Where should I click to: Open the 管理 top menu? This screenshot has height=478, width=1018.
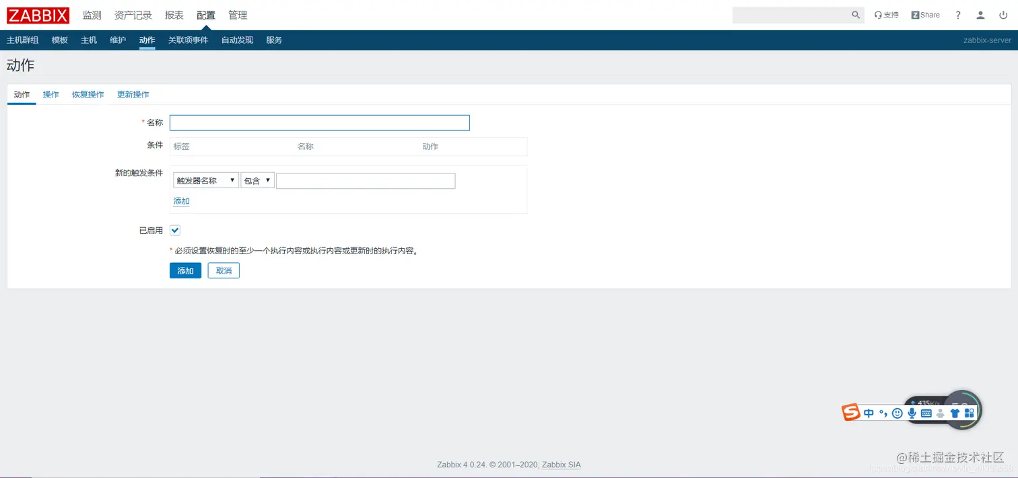click(x=238, y=15)
